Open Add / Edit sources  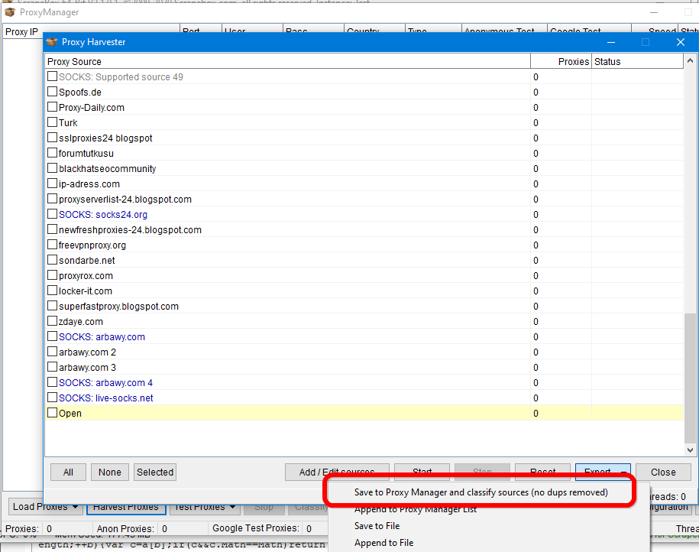pyautogui.click(x=337, y=472)
